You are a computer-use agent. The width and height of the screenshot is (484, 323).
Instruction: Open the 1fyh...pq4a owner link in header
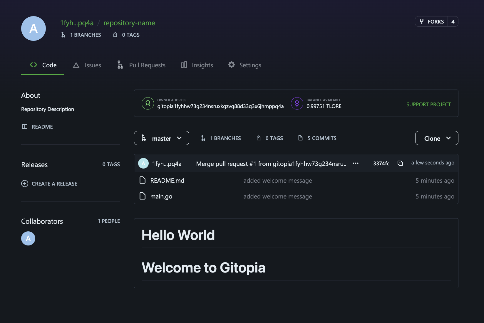77,23
